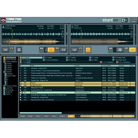Open Loop Pool folder
Image resolution: width=138 pixels, height=138 pixels.
[x=8, y=88]
